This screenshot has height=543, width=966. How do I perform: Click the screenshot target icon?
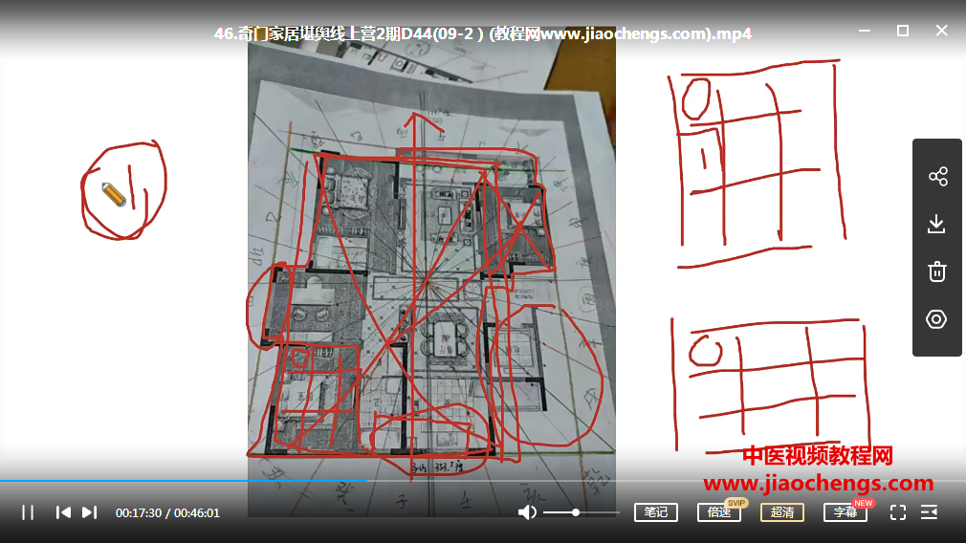[936, 319]
